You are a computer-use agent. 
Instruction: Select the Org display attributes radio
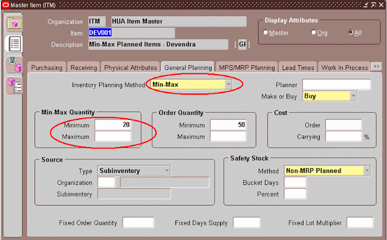313,32
